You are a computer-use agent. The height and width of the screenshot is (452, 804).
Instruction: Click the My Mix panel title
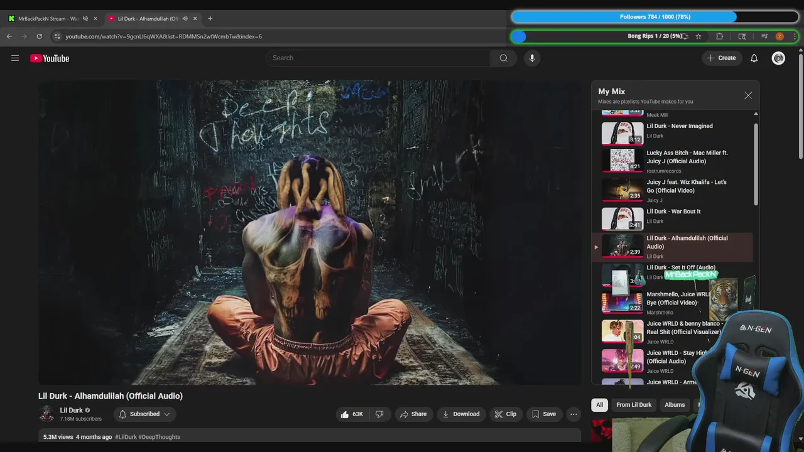611,92
